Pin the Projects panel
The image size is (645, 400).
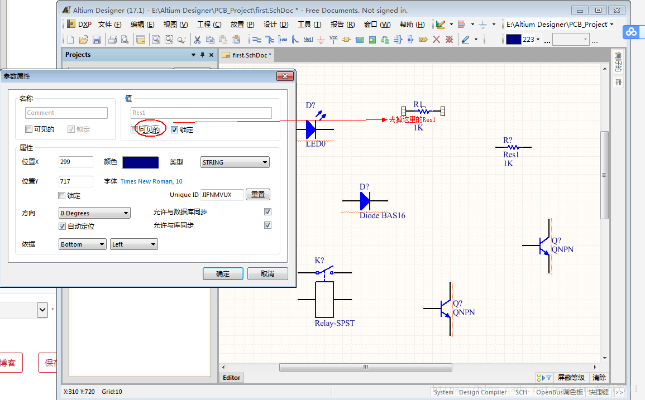(x=202, y=55)
